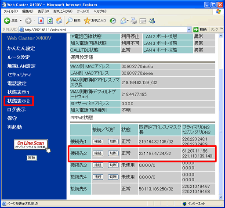225x208 pixels.
Task: Click 切断 button for 接続先2
Action: click(x=113, y=153)
